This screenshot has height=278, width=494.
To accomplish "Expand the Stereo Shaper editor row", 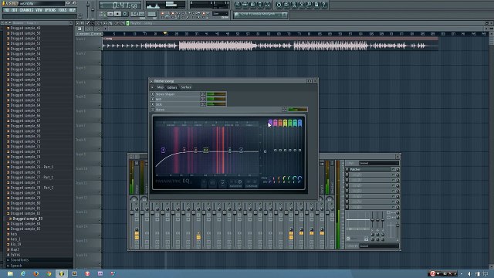I will point(153,94).
